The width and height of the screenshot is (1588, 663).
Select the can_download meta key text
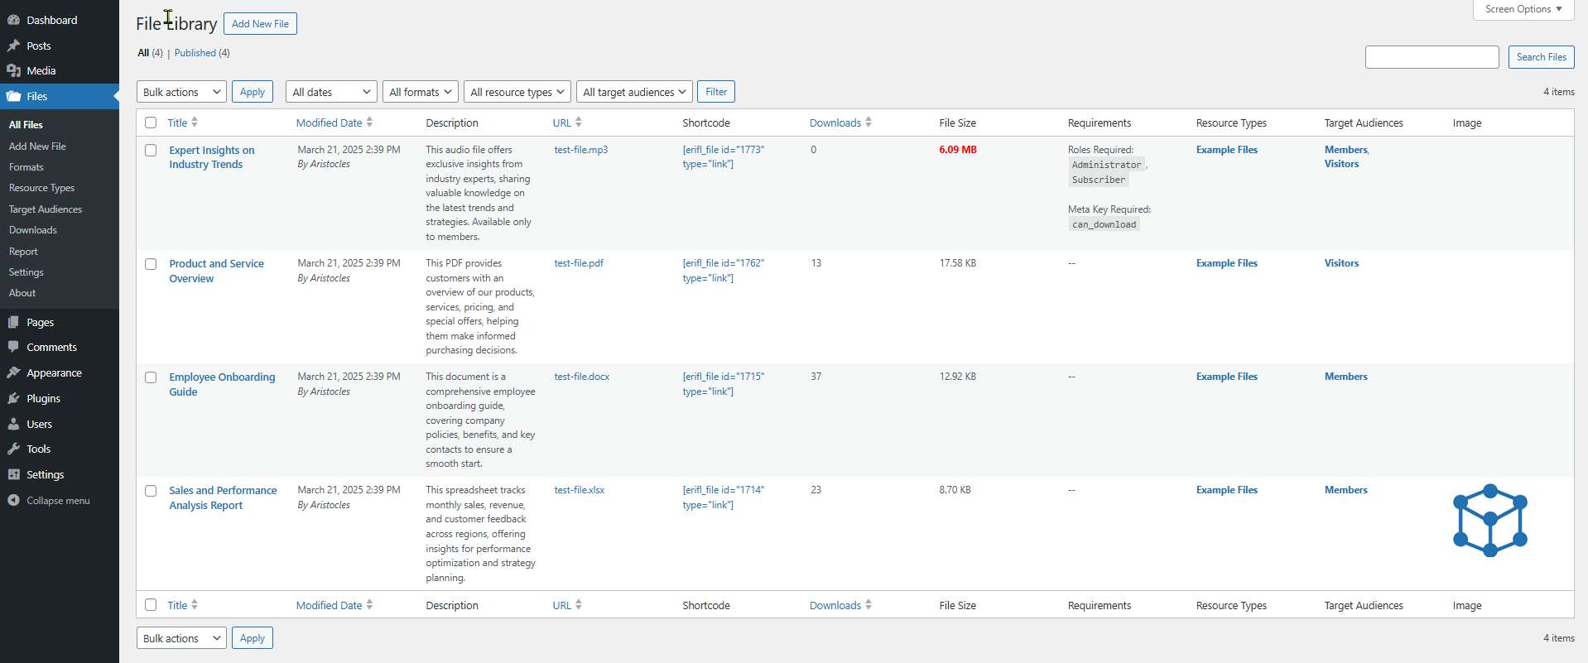[x=1104, y=224]
